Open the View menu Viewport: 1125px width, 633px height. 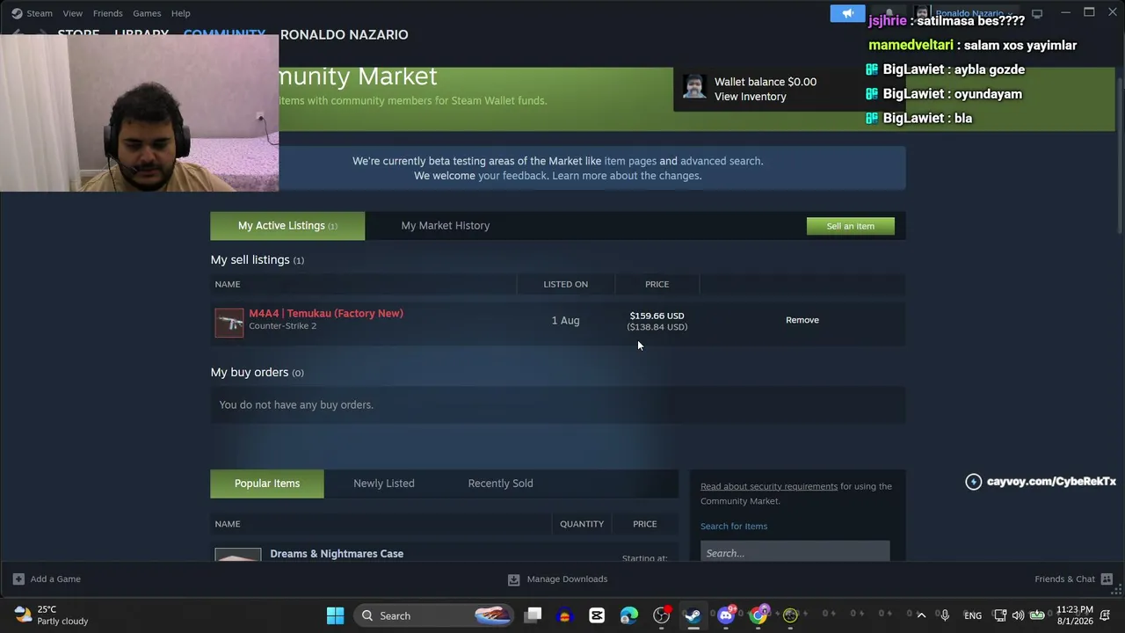(x=72, y=13)
